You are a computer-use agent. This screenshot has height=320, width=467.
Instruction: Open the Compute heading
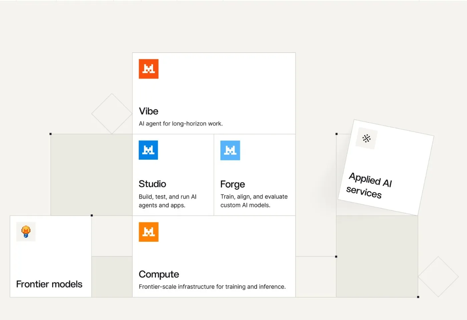tap(159, 274)
